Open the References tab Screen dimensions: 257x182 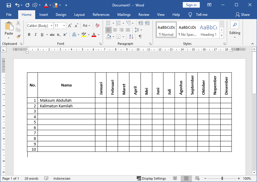[x=101, y=15]
